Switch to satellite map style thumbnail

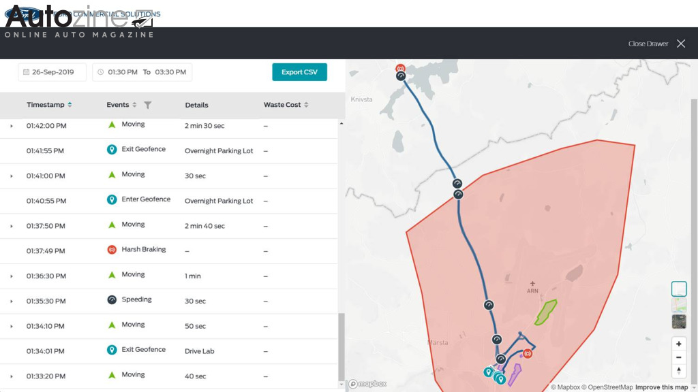tap(678, 321)
